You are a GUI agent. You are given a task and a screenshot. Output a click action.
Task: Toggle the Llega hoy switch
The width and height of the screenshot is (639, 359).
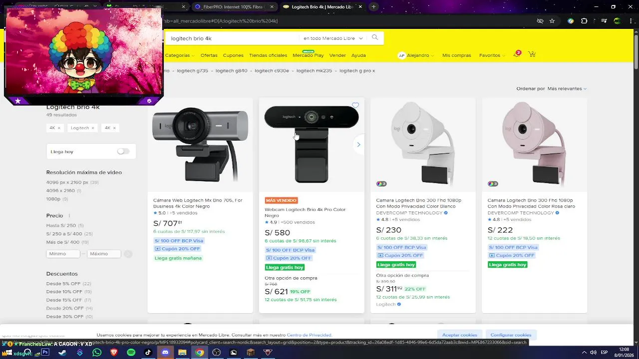(123, 151)
